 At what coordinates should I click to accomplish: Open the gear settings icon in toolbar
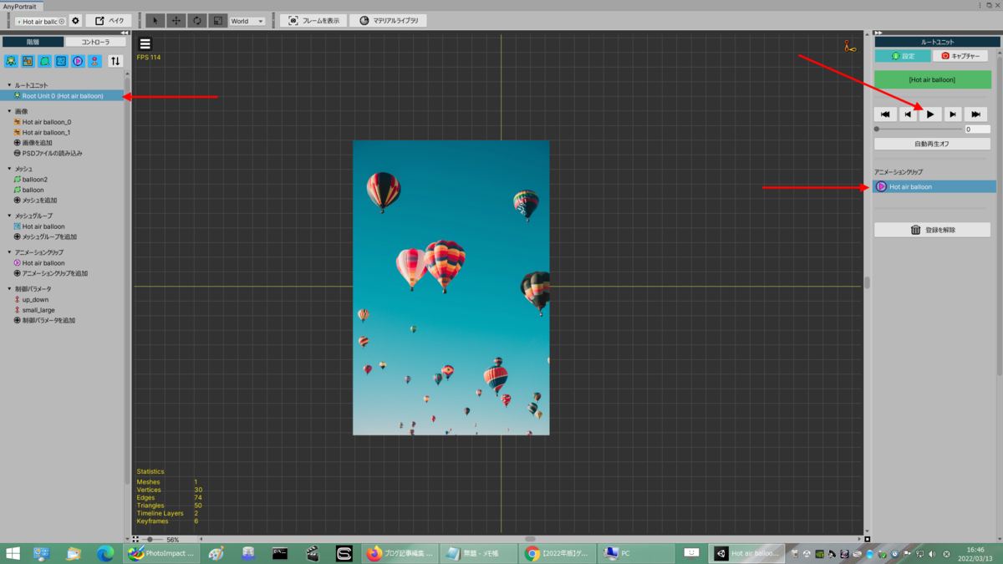click(75, 21)
